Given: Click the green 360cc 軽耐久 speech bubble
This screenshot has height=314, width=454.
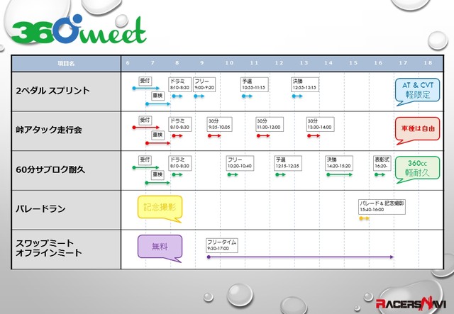Looking at the screenshot, I should pyautogui.click(x=415, y=167).
